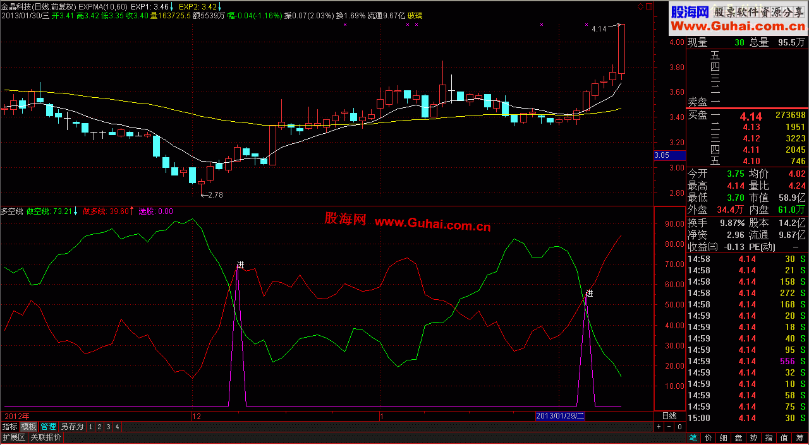Click the tick row with volume 556

coord(746,361)
